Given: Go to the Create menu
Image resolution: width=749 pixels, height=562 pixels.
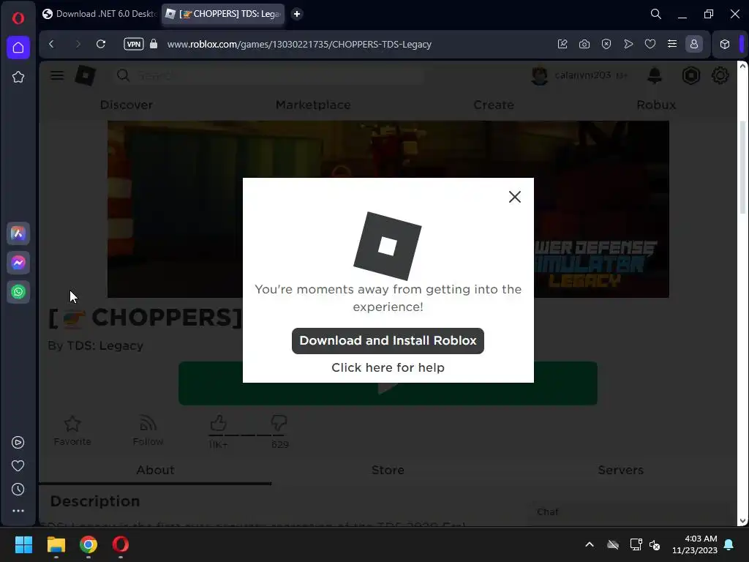Looking at the screenshot, I should coord(494,105).
